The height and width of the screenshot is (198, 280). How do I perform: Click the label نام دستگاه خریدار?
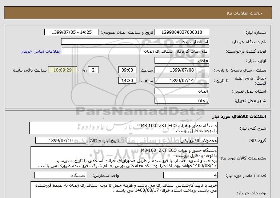(x=249, y=42)
